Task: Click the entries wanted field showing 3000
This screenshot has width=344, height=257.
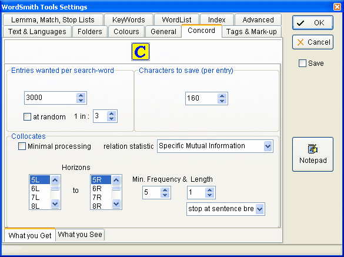Action: pyautogui.click(x=50, y=98)
